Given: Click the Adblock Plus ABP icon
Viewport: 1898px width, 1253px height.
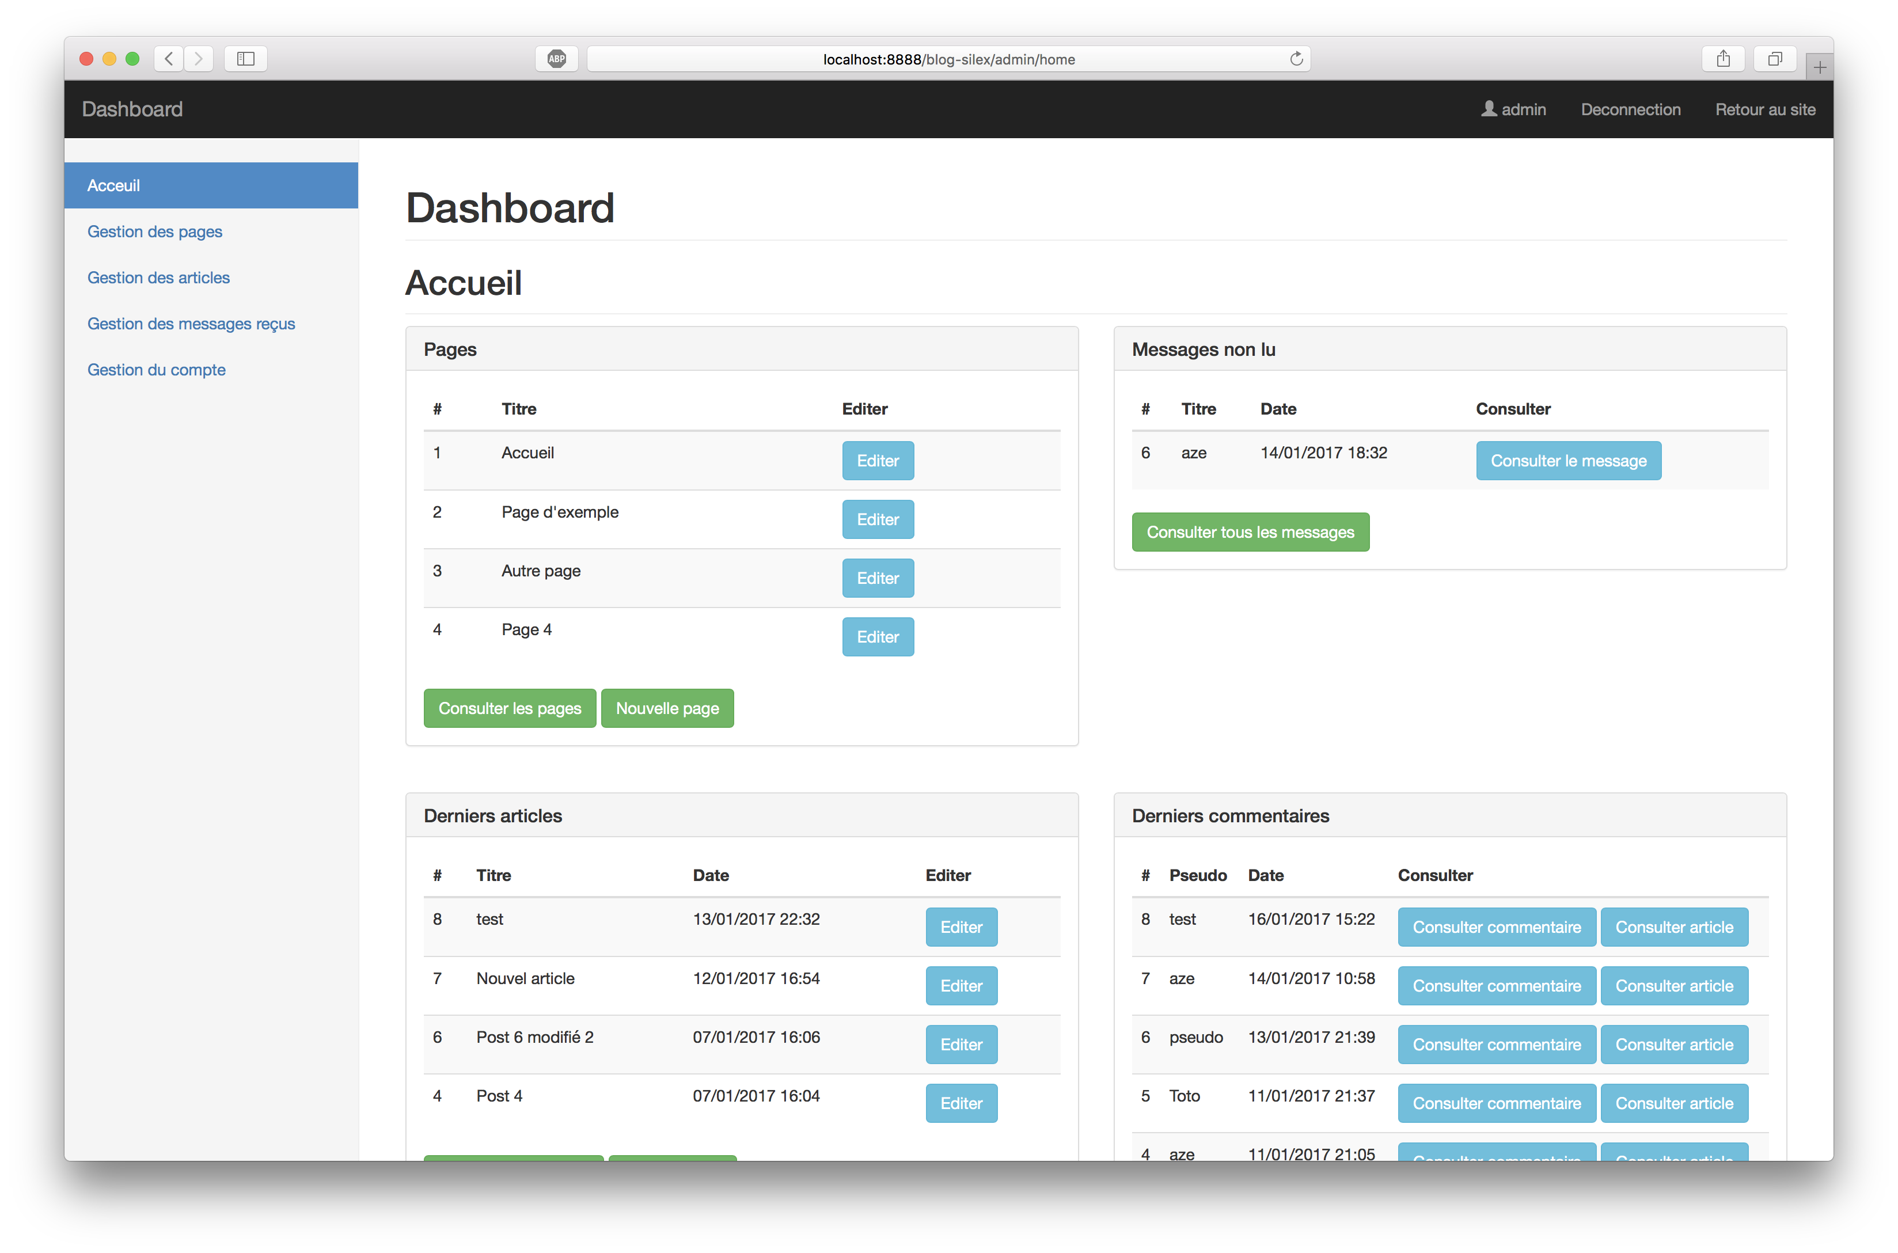Looking at the screenshot, I should coord(556,58).
